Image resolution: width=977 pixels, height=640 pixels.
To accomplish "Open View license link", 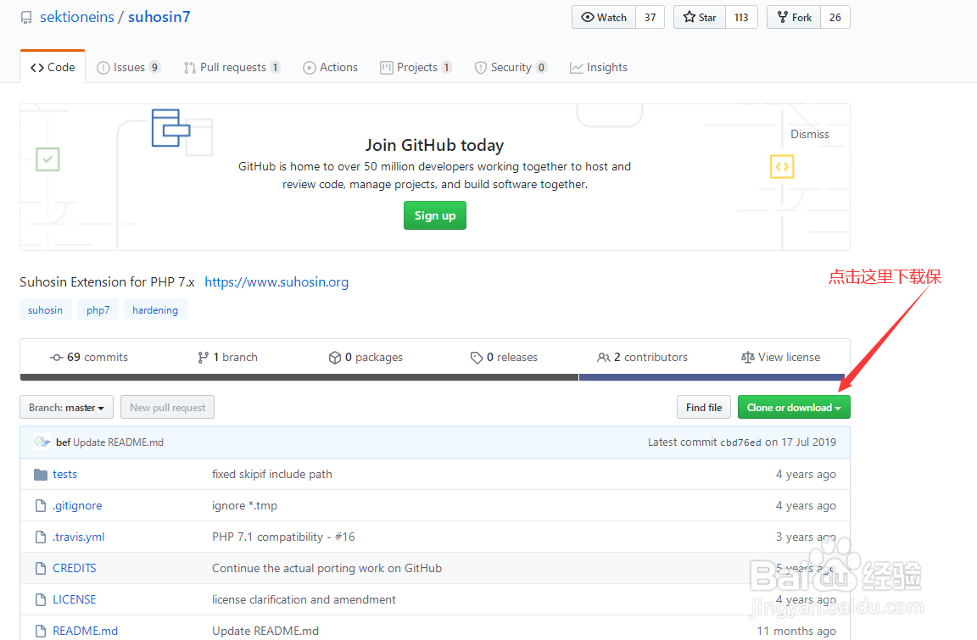I will (x=781, y=358).
